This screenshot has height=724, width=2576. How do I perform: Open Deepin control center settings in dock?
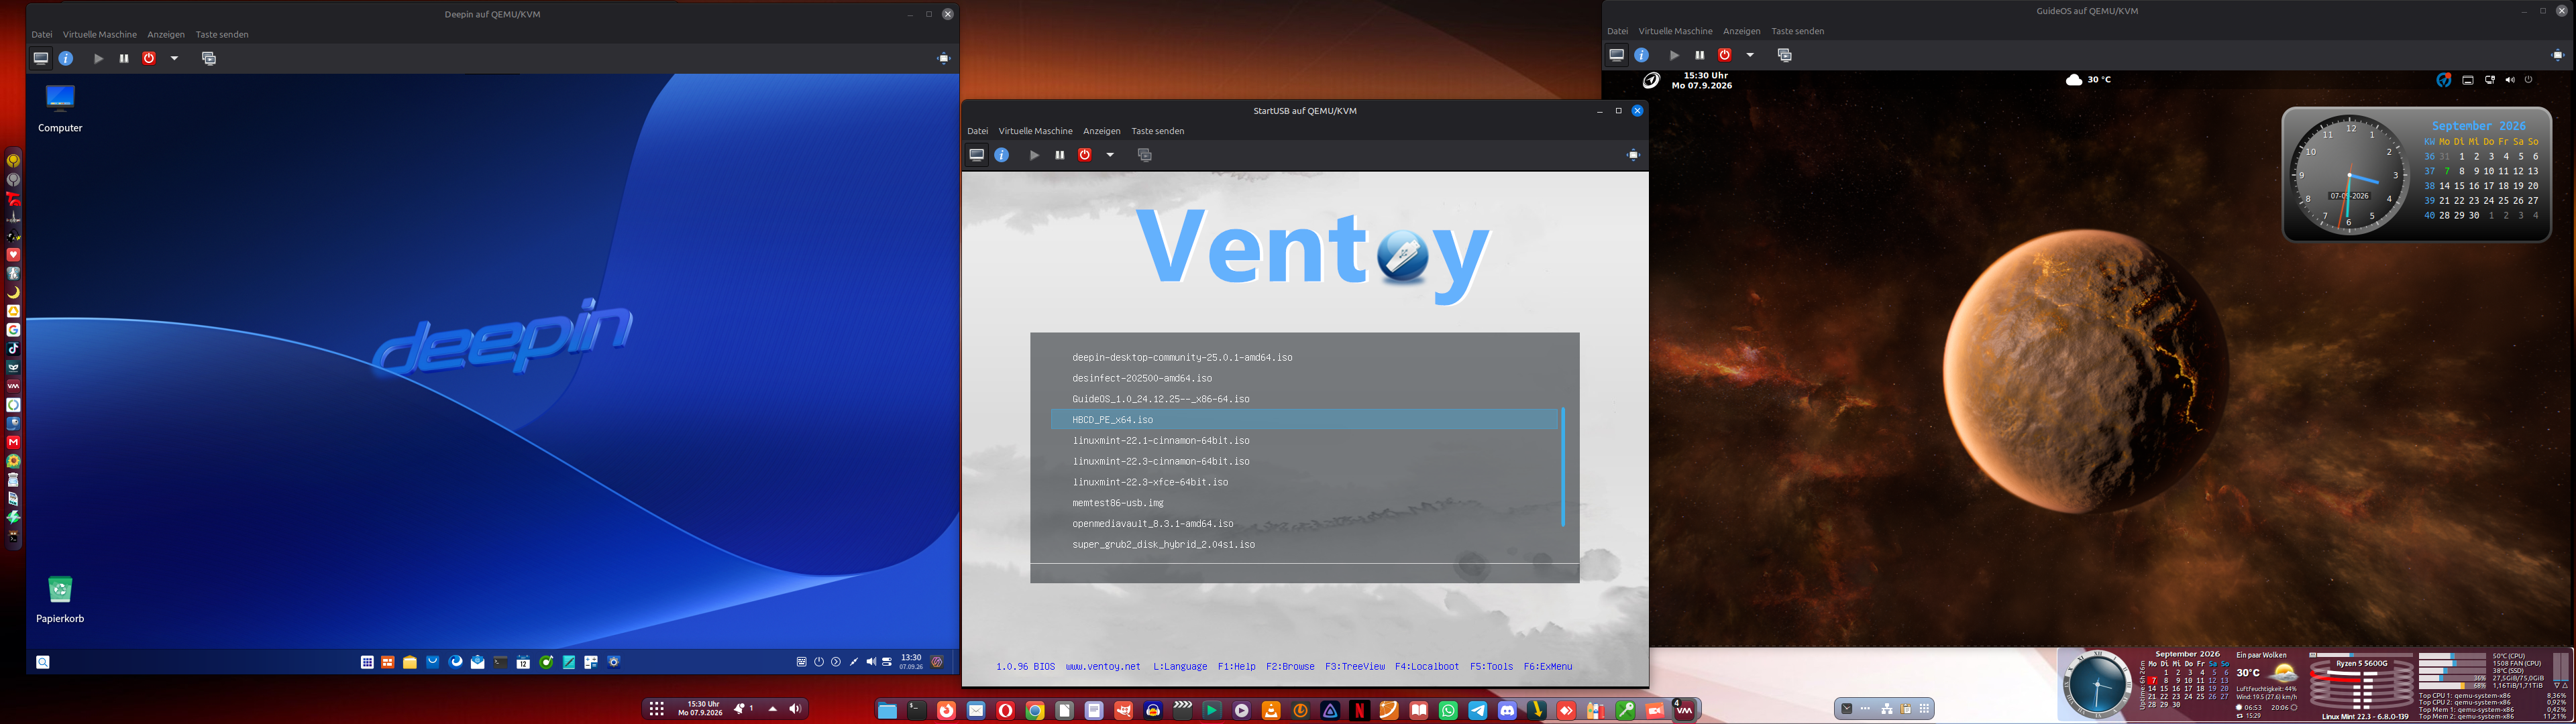point(614,662)
